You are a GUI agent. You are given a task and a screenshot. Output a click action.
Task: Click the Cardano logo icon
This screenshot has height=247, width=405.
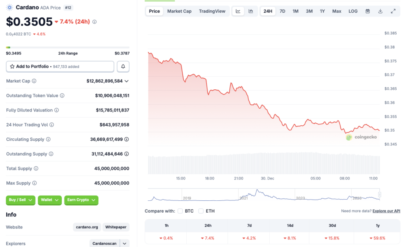click(x=9, y=7)
